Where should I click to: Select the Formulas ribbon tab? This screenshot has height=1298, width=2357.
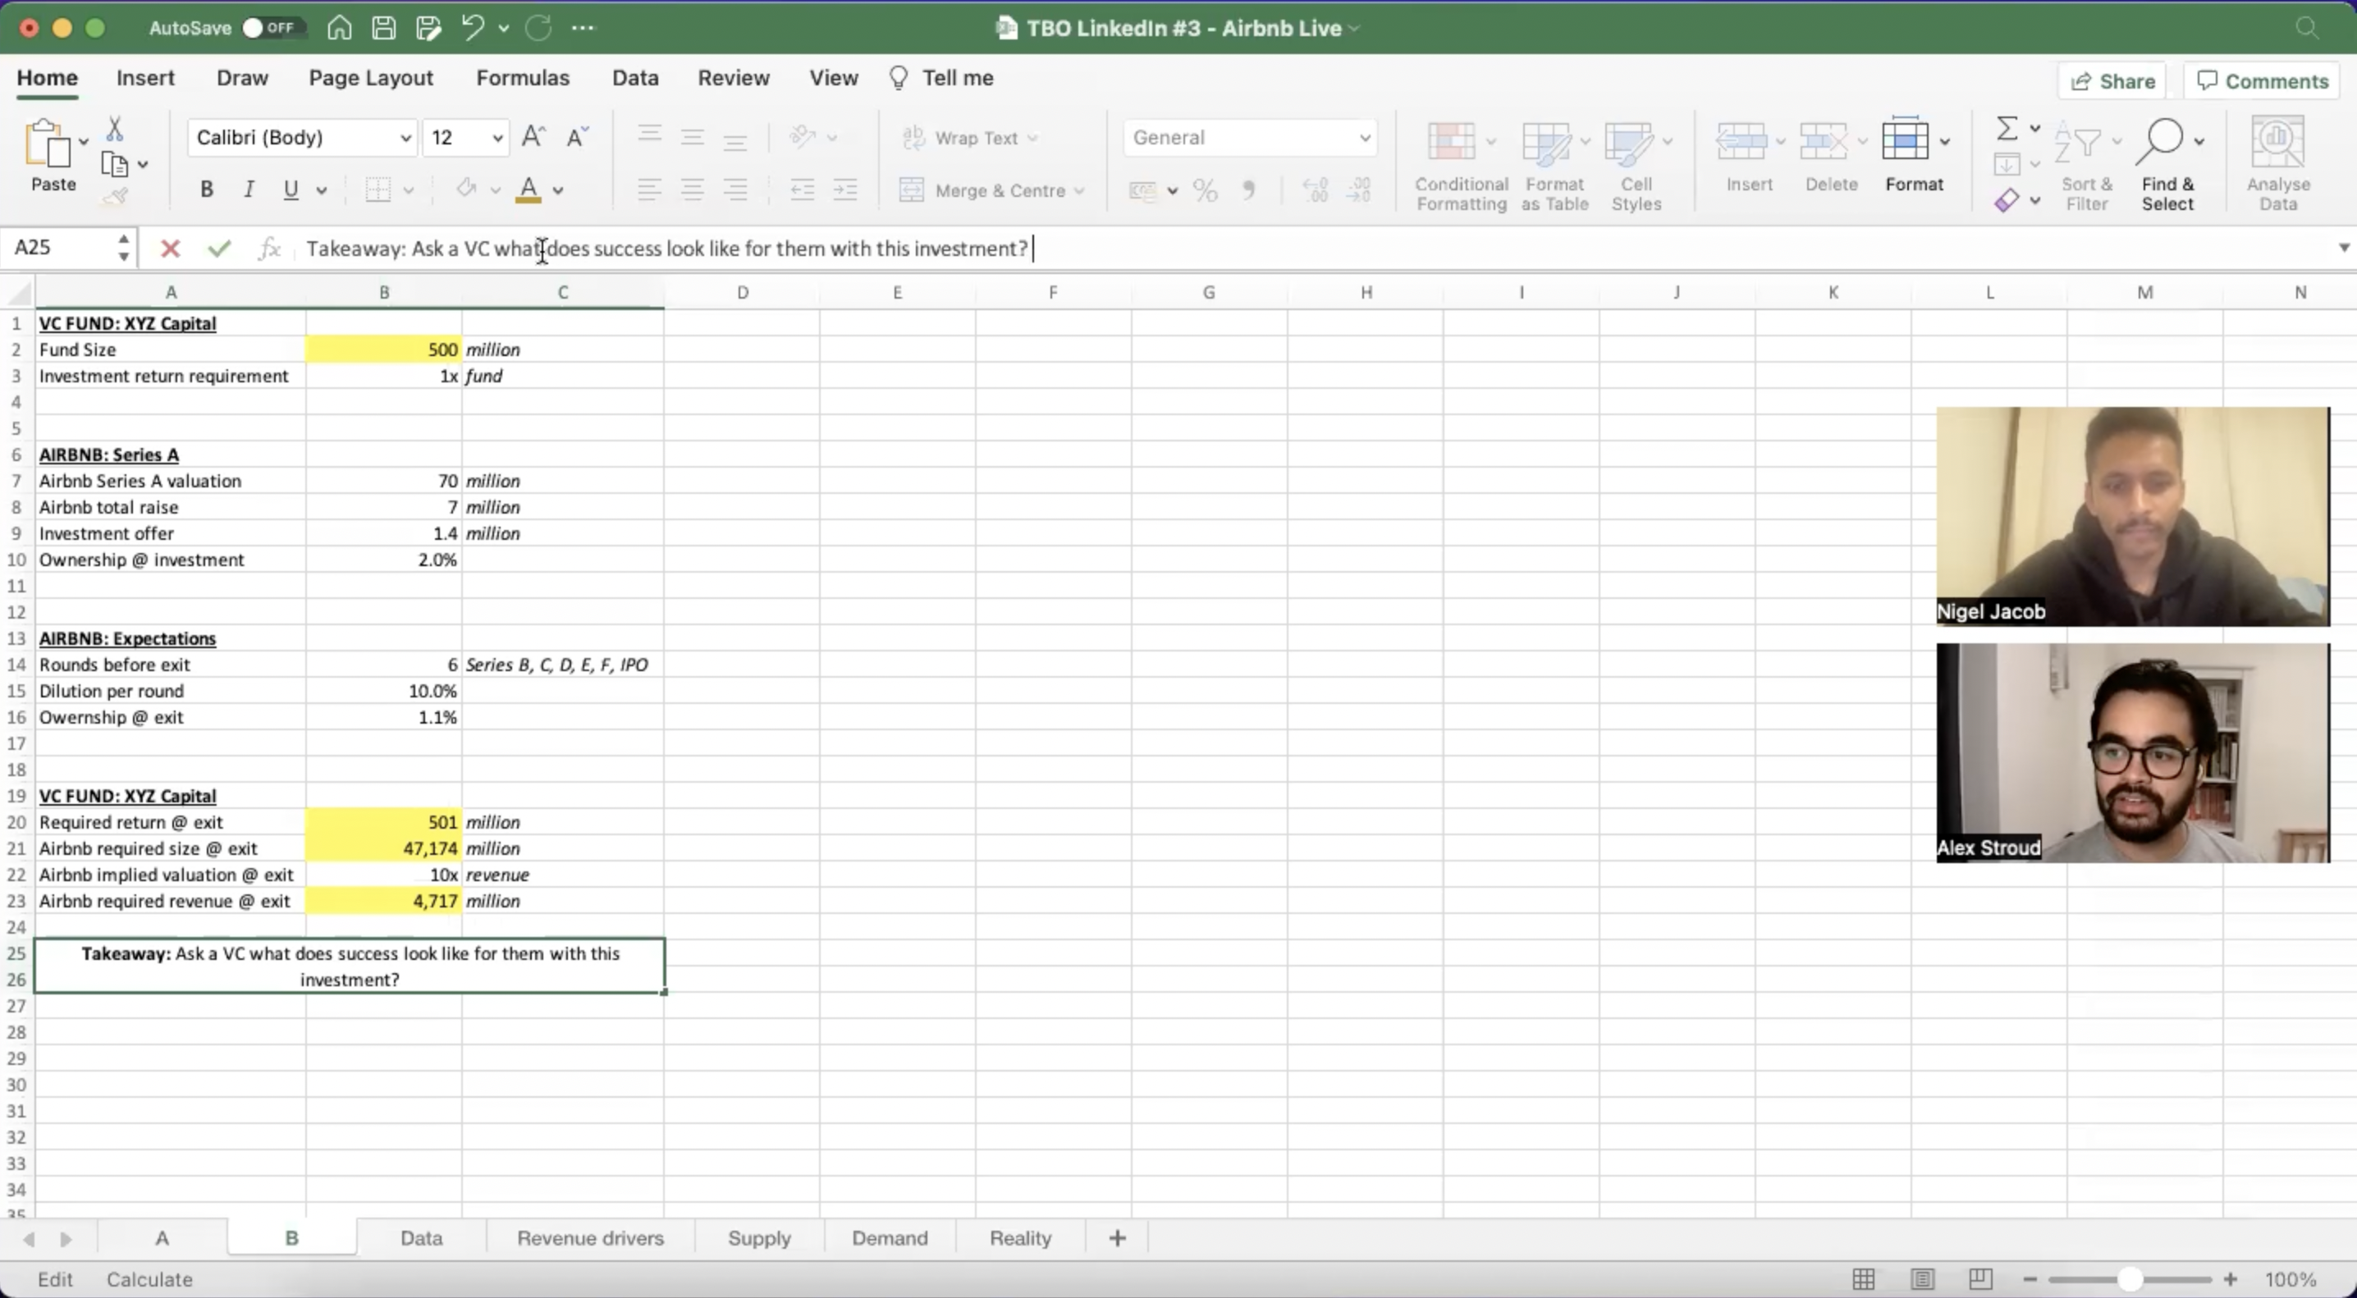(523, 77)
